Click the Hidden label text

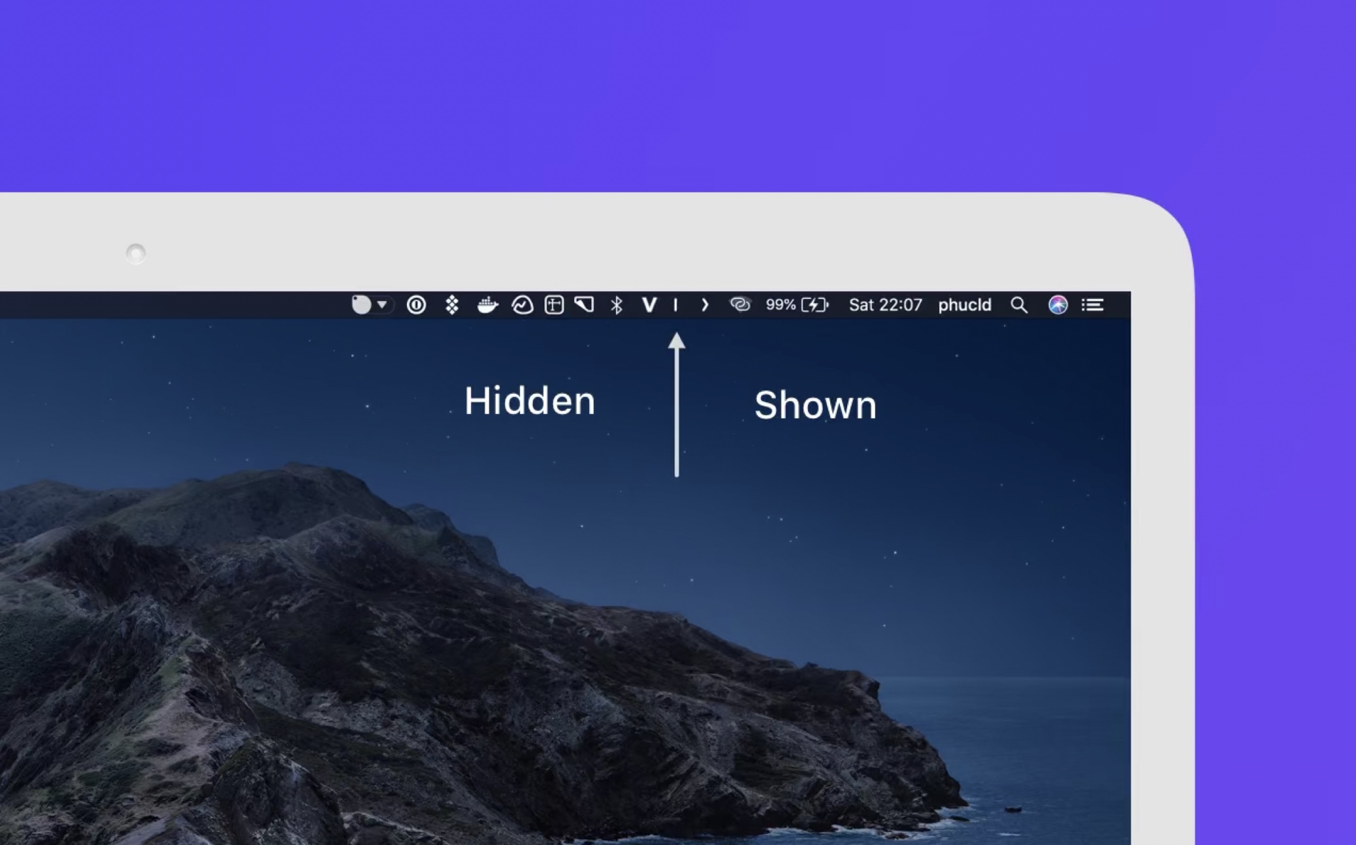[530, 400]
